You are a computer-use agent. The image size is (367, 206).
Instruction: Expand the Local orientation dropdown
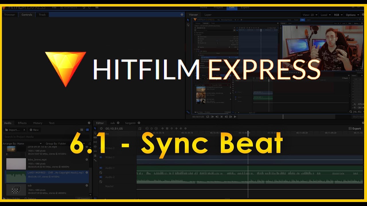point(326,15)
